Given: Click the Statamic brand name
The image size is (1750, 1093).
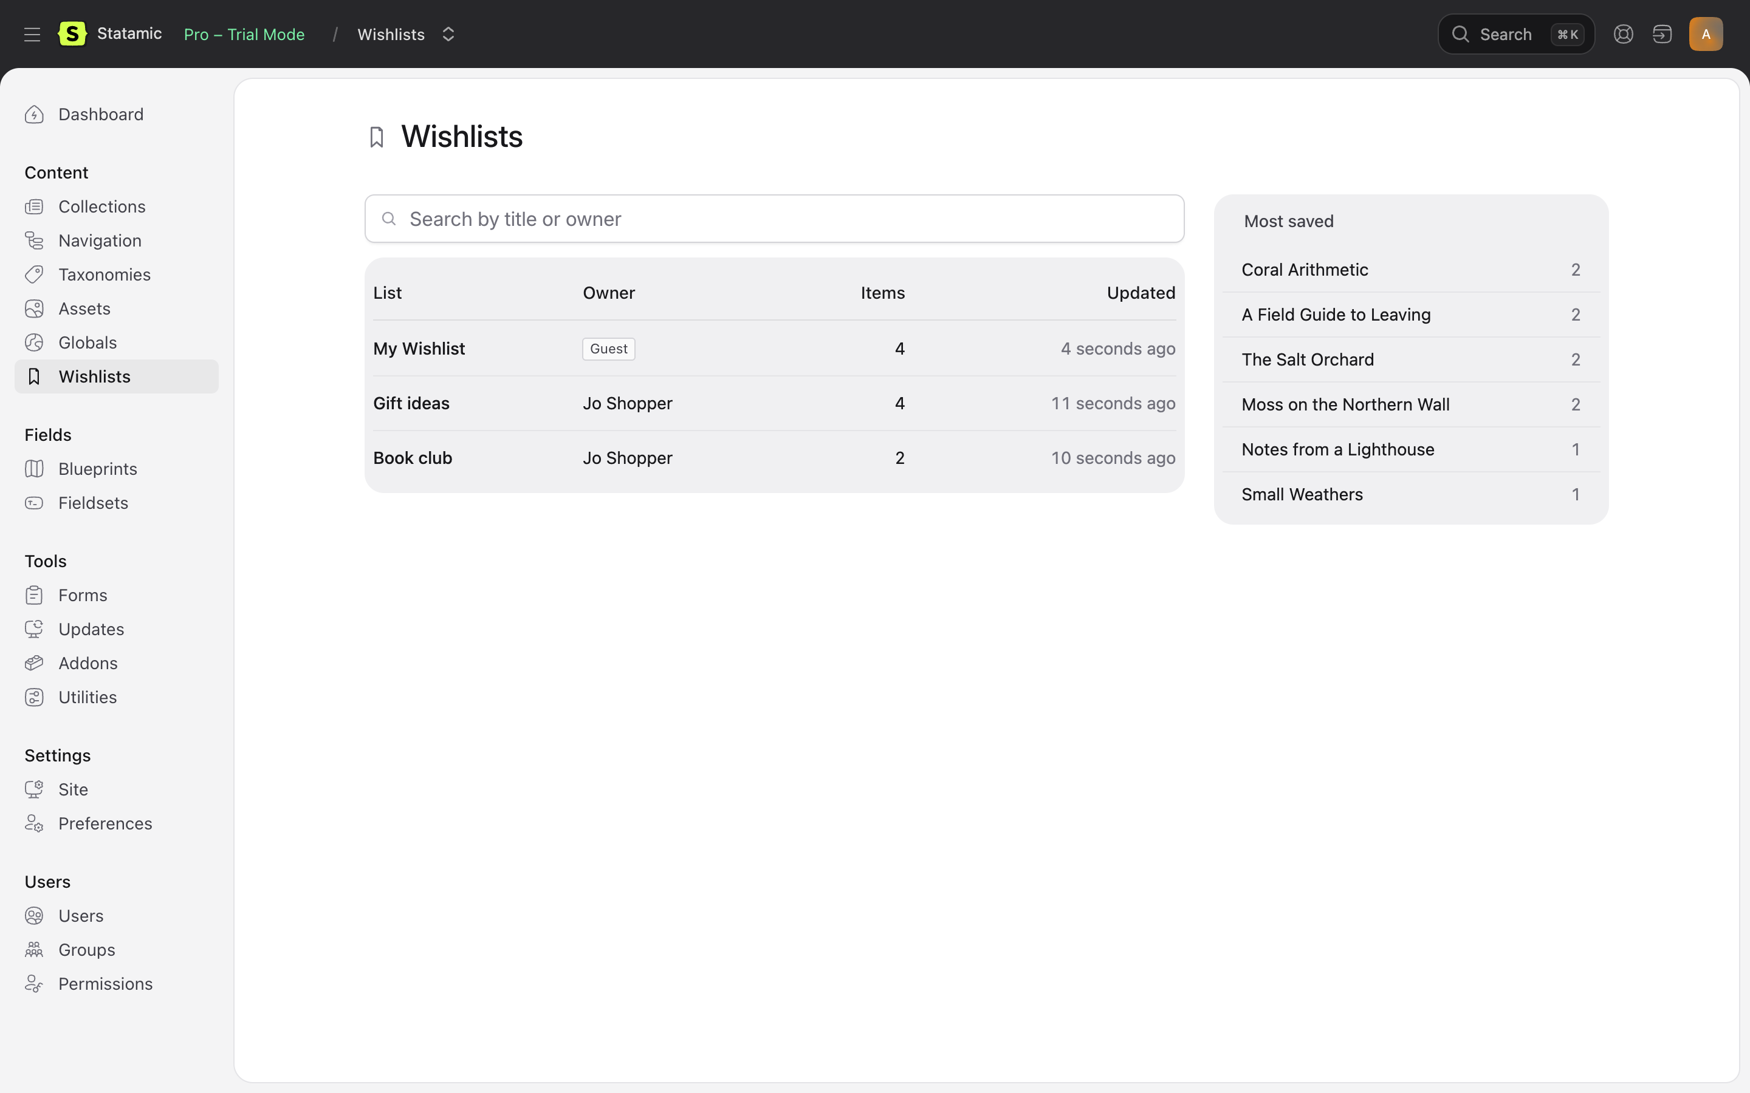Looking at the screenshot, I should click(129, 33).
